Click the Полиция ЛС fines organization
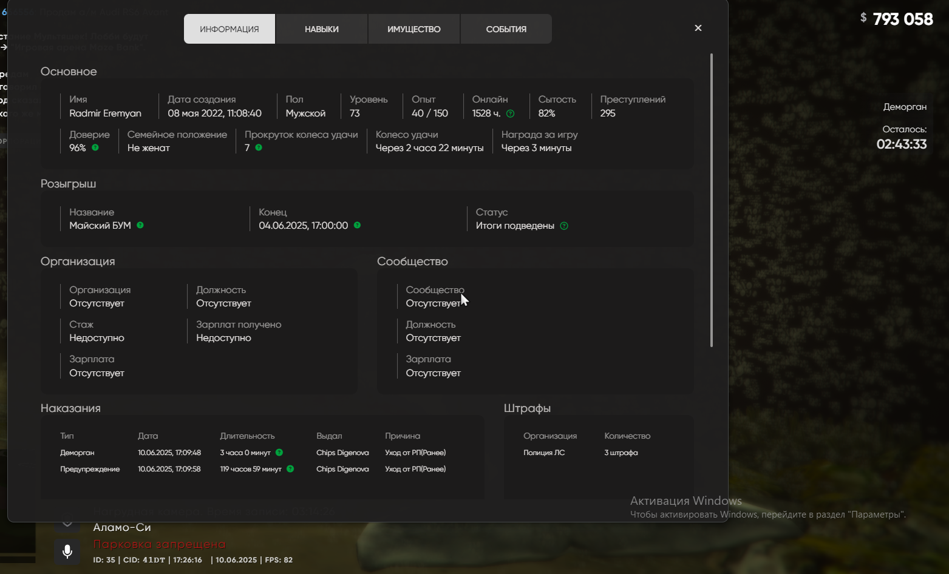Image resolution: width=949 pixels, height=574 pixels. tap(544, 453)
